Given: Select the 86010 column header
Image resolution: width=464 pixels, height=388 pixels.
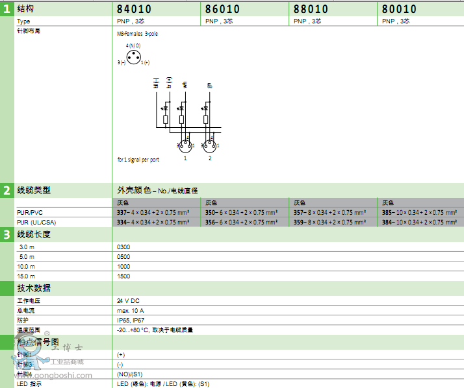Looking at the screenshot, I should tap(222, 9).
